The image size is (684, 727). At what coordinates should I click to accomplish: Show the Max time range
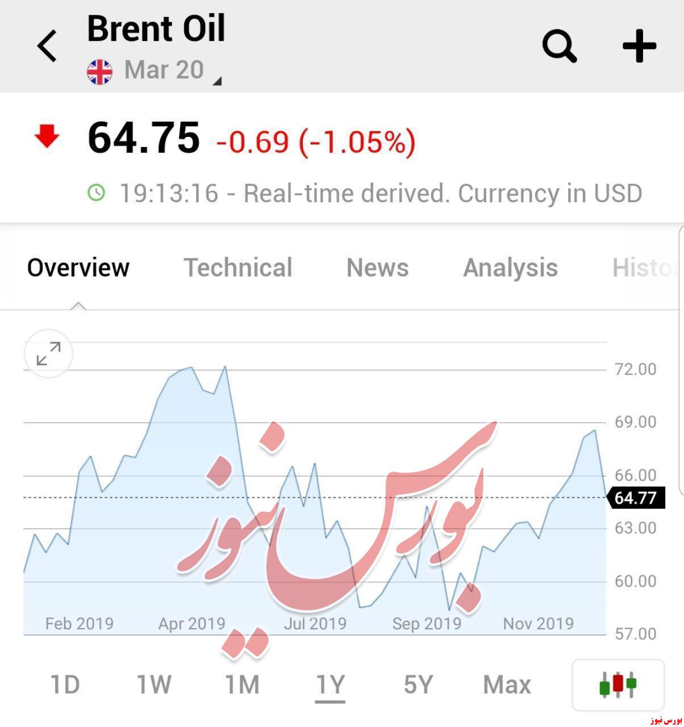point(507,684)
